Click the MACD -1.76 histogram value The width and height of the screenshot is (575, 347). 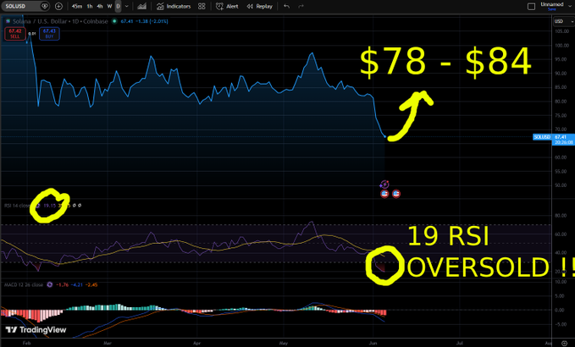tap(63, 284)
